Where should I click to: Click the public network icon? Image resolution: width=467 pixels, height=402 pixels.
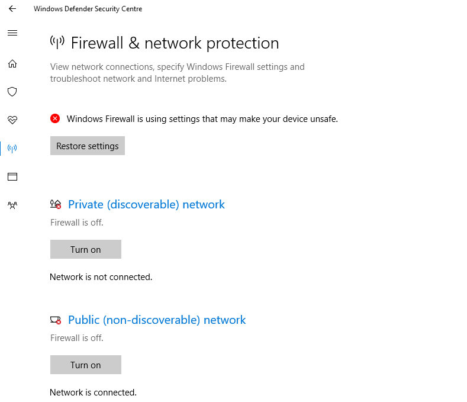pyautogui.click(x=56, y=320)
